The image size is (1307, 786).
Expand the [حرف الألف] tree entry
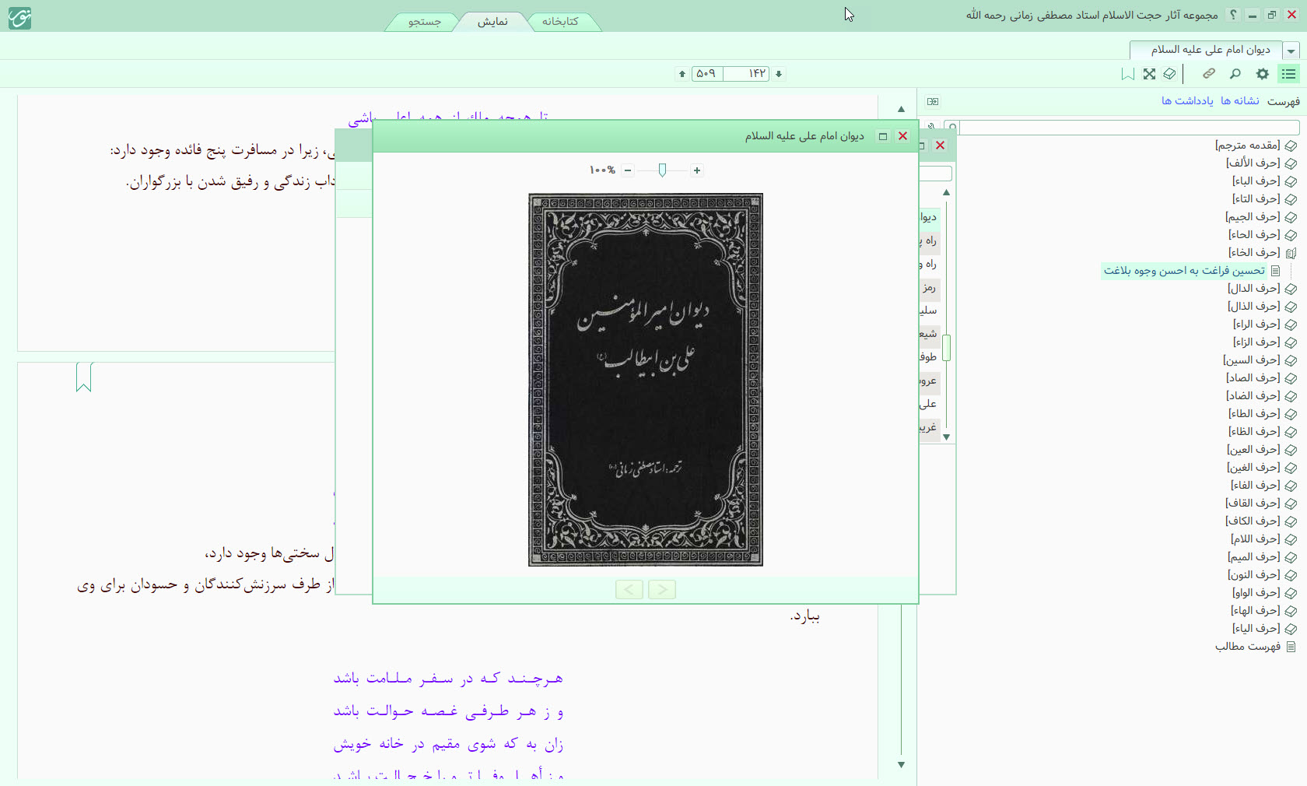point(1291,163)
